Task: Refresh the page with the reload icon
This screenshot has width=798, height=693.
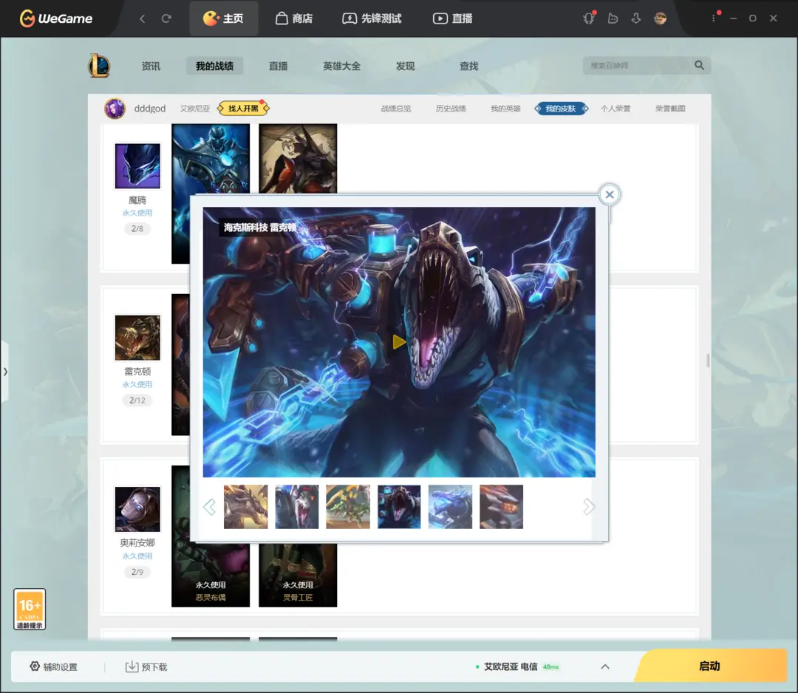Action: point(166,18)
